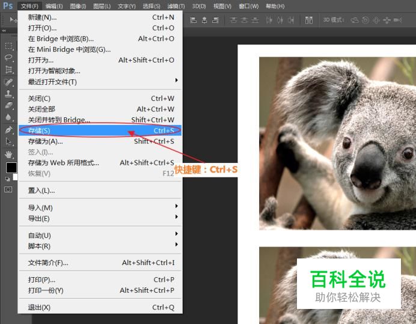Choose 退出(X) to quit Photoshop

tap(100, 307)
